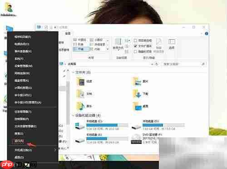
Task: Switch to the View ribbon tab
Action: 68,33
